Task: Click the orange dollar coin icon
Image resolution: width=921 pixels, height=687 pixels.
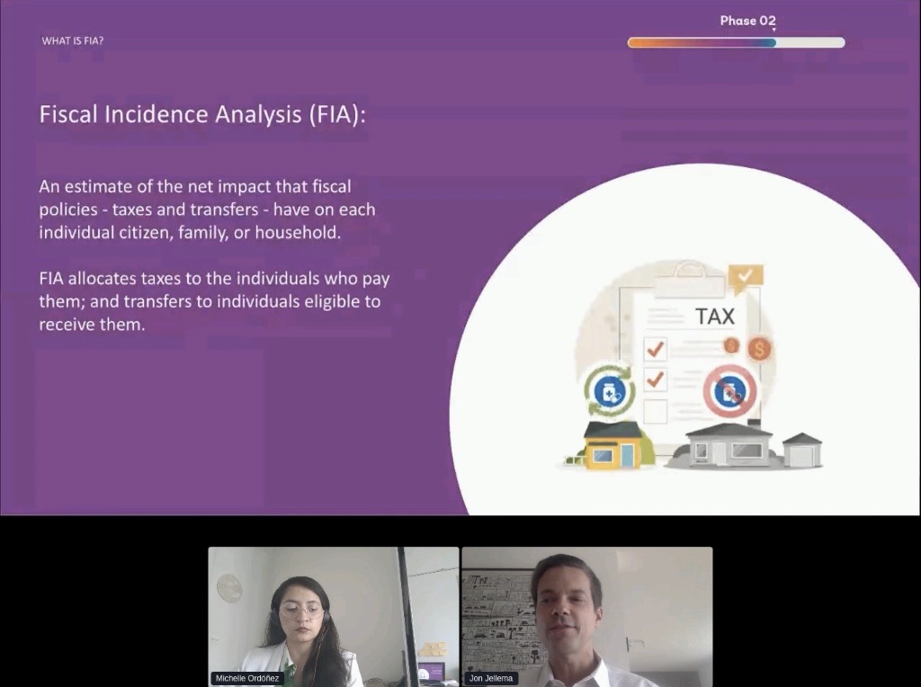Action: tap(759, 350)
